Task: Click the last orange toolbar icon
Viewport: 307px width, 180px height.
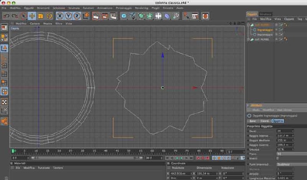Action: point(205,16)
